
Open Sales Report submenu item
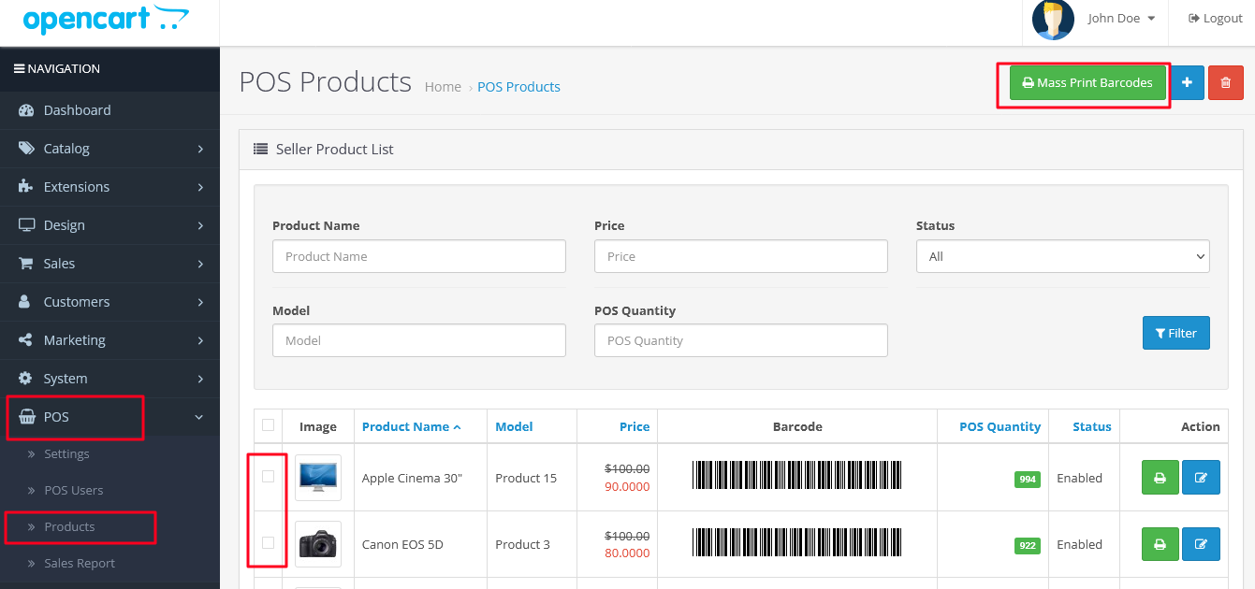109,564
